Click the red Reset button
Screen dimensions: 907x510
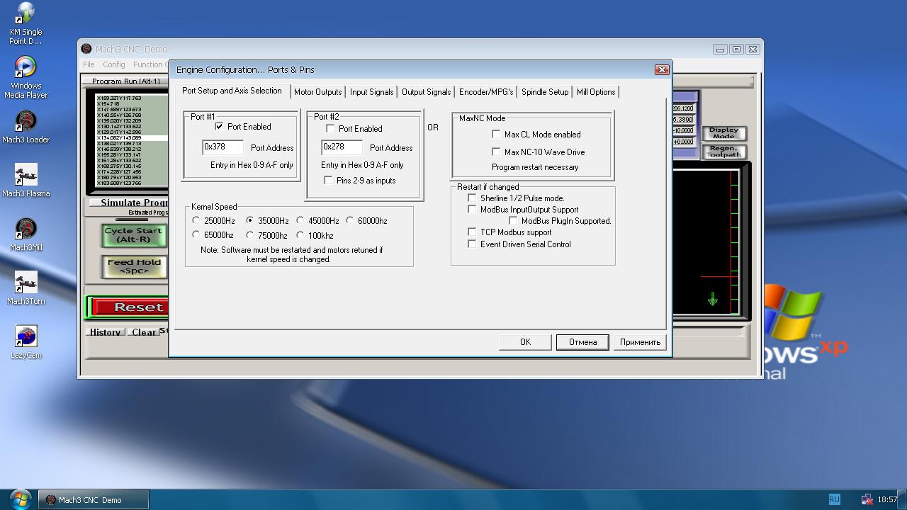tap(129, 307)
